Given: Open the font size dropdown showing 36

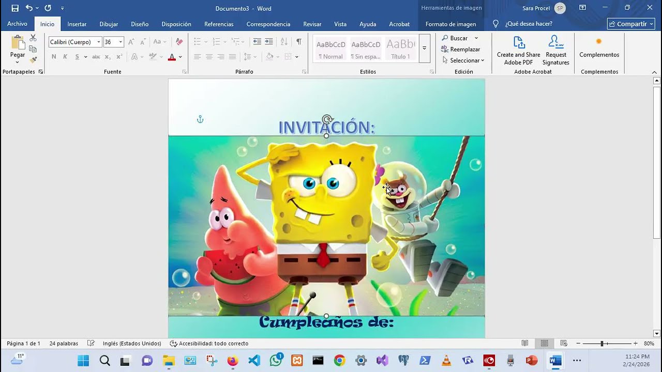Looking at the screenshot, I should coord(121,42).
